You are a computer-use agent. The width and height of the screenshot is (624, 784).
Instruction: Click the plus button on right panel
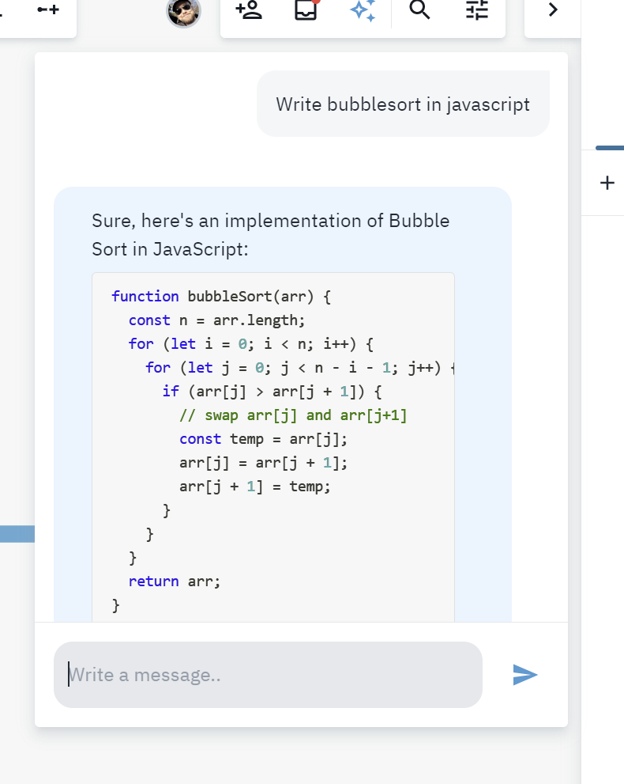click(607, 183)
